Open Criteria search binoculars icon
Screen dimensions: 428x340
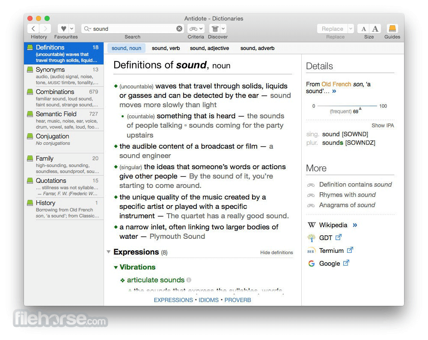tap(193, 29)
